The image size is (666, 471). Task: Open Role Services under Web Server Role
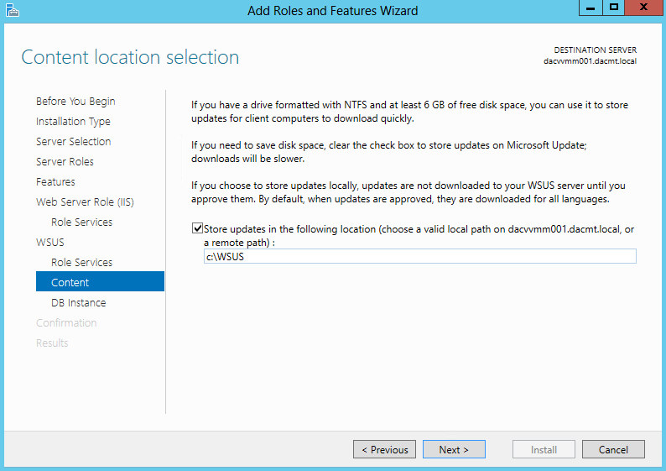click(81, 222)
